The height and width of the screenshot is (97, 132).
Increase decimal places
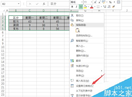105,7
